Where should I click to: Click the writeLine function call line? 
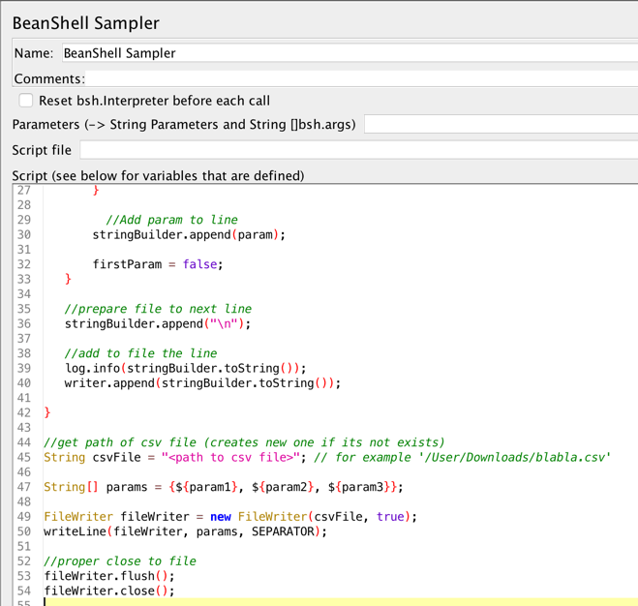pyautogui.click(x=185, y=531)
